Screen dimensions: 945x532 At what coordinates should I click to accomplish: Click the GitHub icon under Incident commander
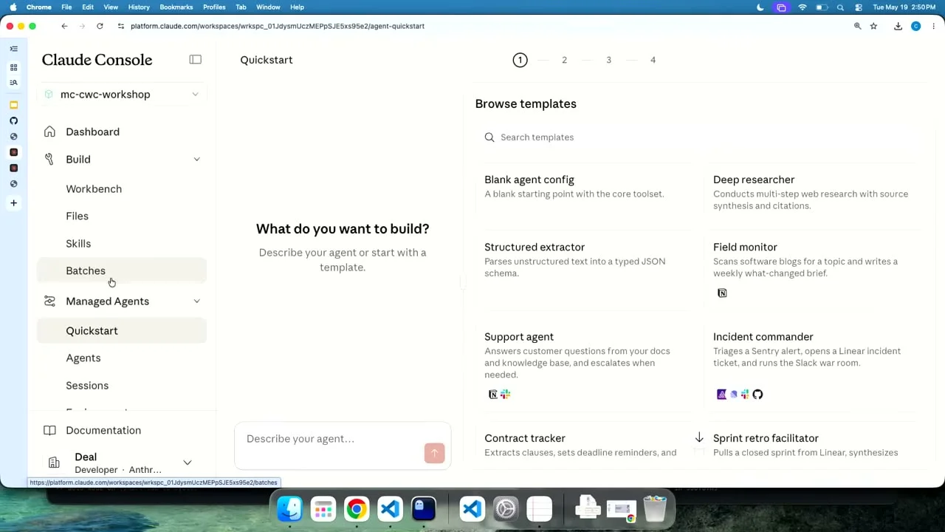point(757,394)
